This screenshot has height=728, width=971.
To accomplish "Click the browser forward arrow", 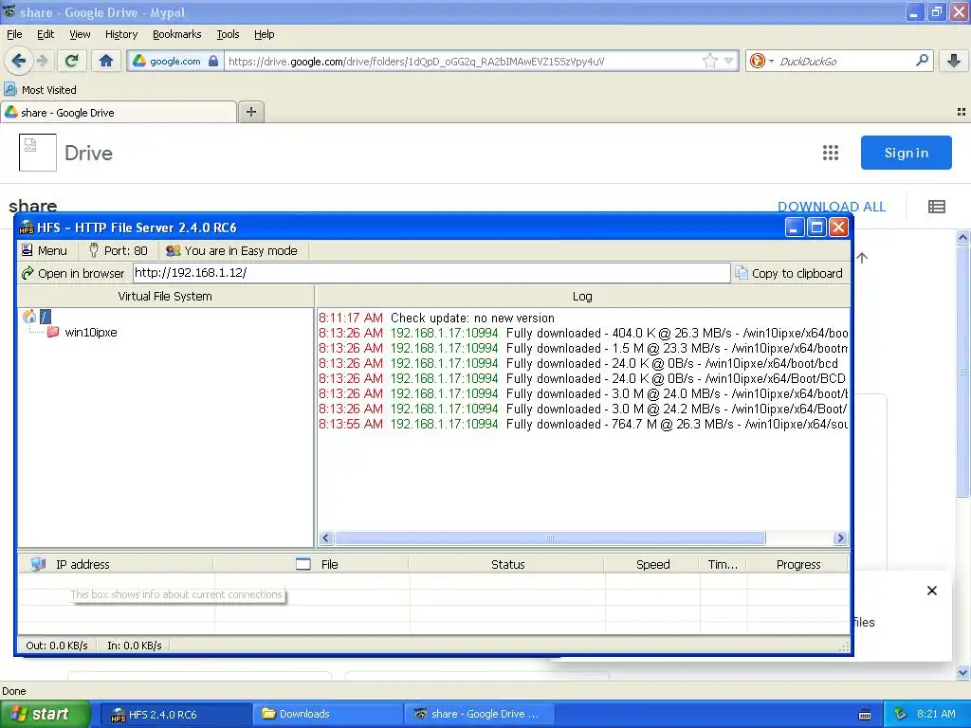I will [x=42, y=61].
